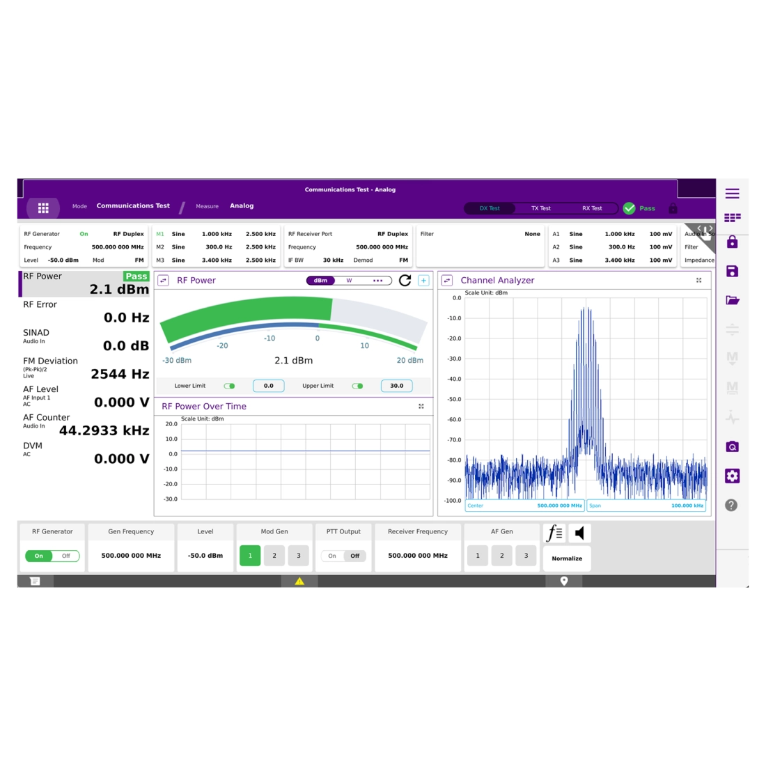Toggle the Upper Limit switch

[357, 386]
